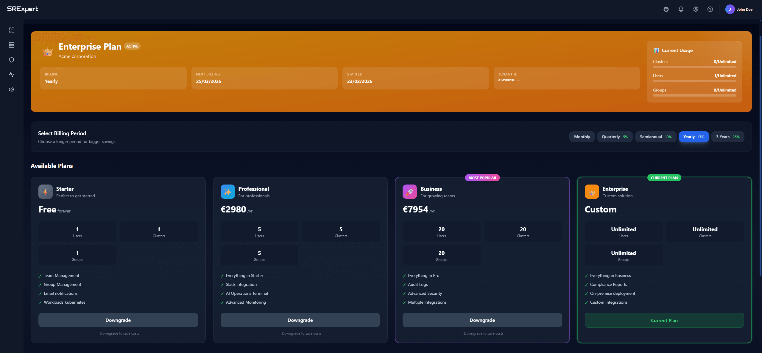Viewport: 762px width, 353px height.
Task: Downgrade to the Business plan
Action: point(482,320)
